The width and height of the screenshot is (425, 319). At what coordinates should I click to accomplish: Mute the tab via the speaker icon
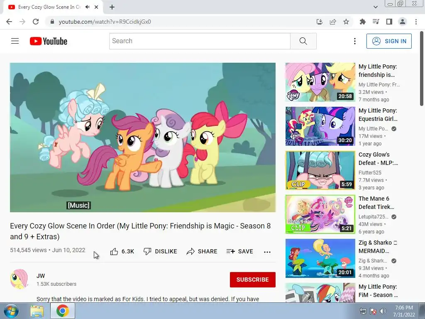(x=87, y=7)
